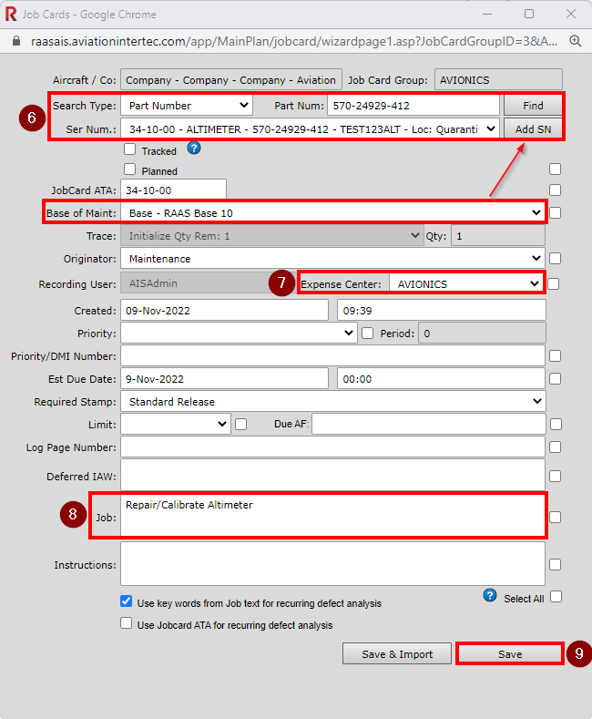Enable the Tracked checkbox
Viewport: 592px width, 719px height.
coord(130,150)
